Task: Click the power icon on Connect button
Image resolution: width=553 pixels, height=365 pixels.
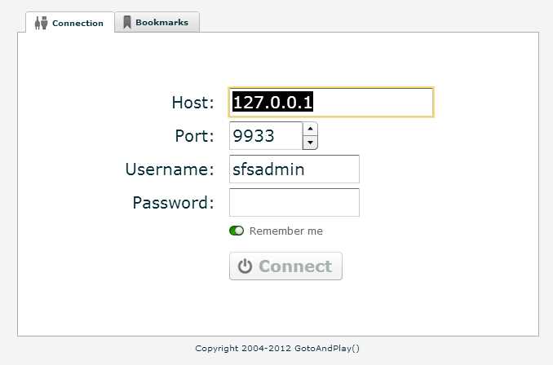Action: click(x=245, y=266)
